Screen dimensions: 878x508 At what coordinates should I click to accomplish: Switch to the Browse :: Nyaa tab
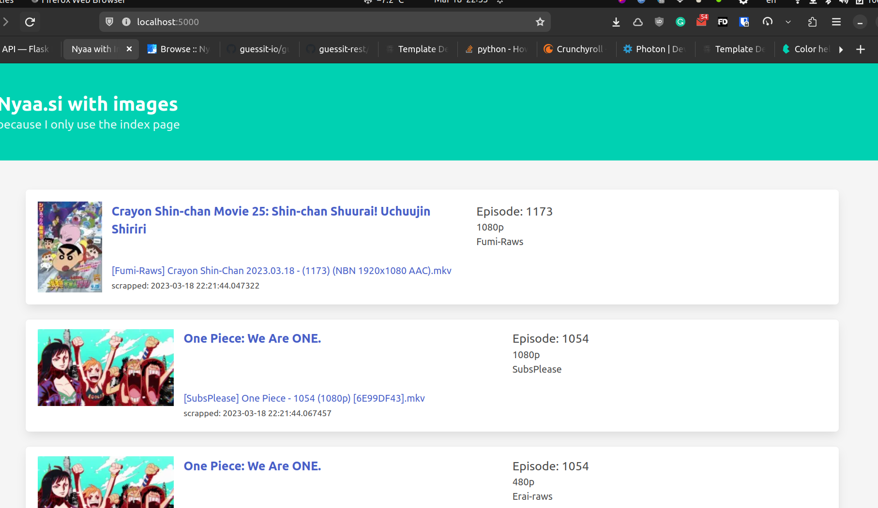(x=179, y=49)
